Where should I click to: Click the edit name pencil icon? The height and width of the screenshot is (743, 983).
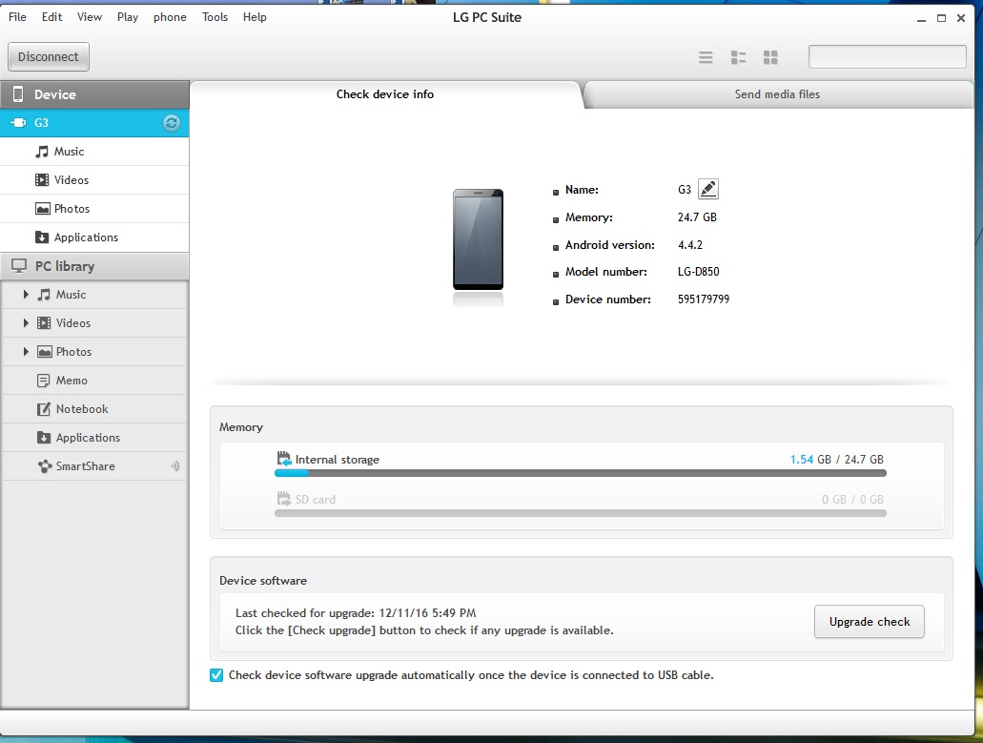tap(708, 189)
